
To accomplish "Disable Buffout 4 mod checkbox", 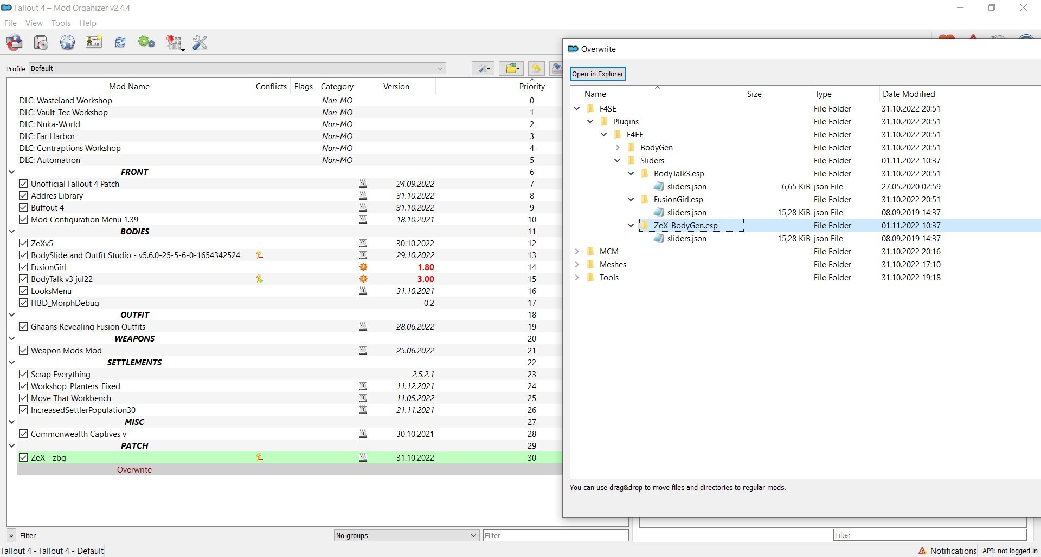I will tap(23, 207).
